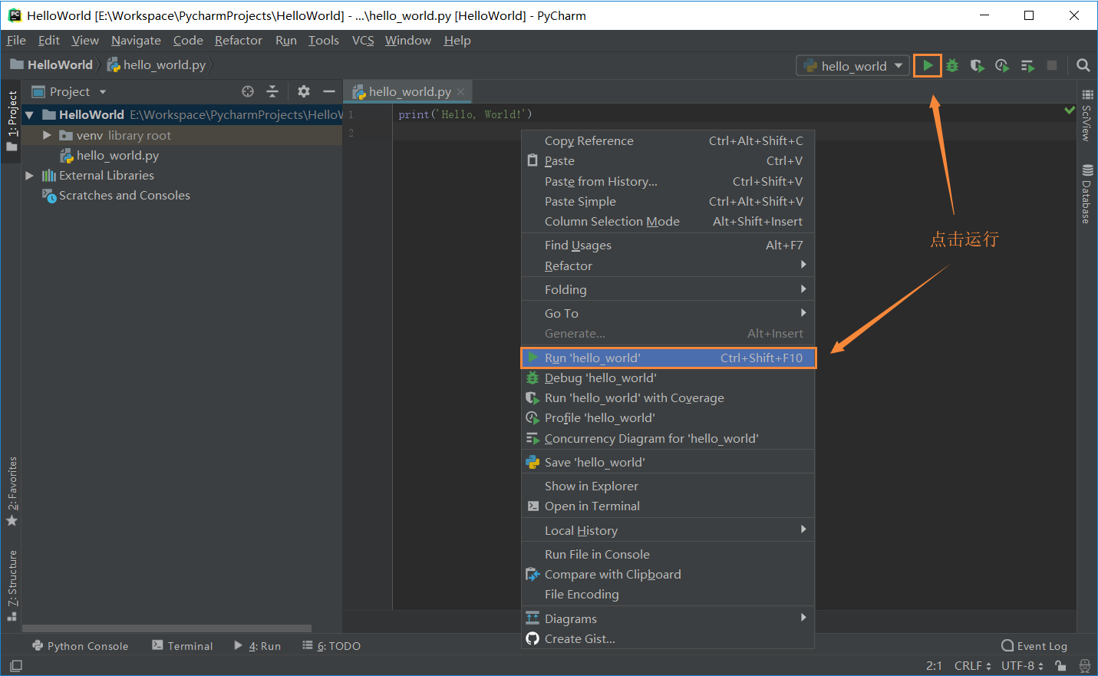
Task: Open the 7: Structure tool window
Action: click(x=12, y=585)
